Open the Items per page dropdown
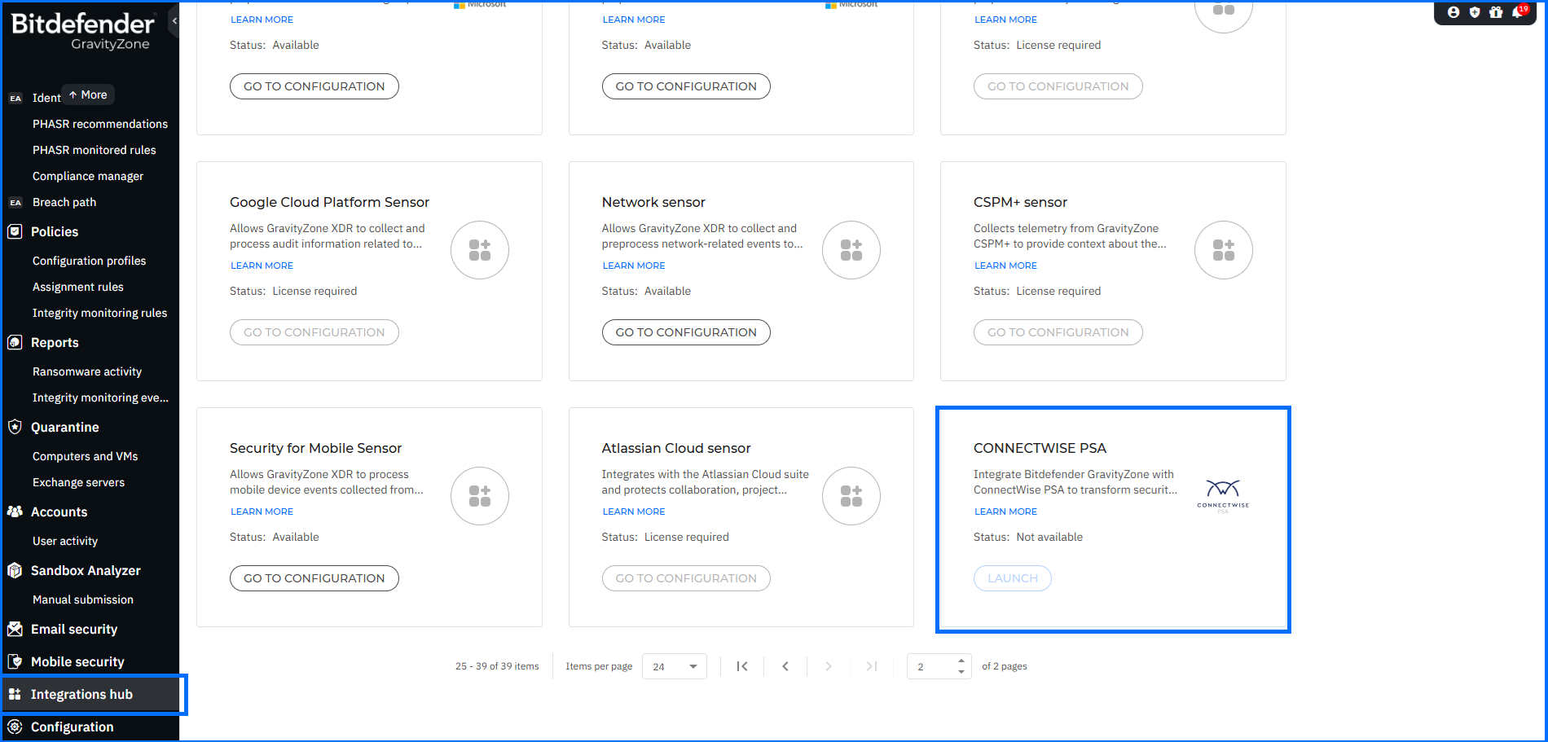The image size is (1548, 742). pyautogui.click(x=674, y=666)
